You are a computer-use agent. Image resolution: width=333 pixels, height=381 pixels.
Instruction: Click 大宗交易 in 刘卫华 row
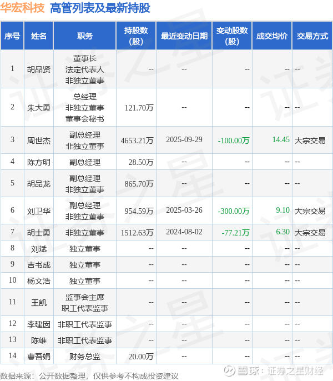(x=310, y=211)
